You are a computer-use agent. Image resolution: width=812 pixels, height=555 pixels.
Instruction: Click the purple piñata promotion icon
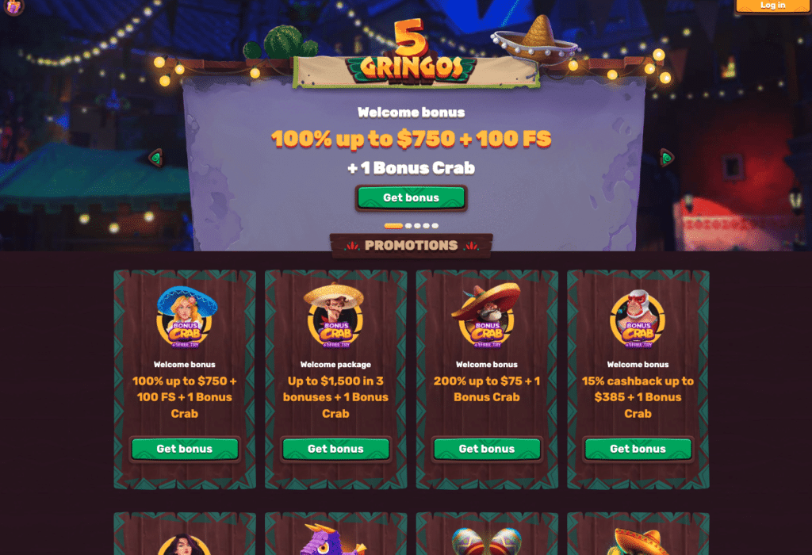(332, 539)
